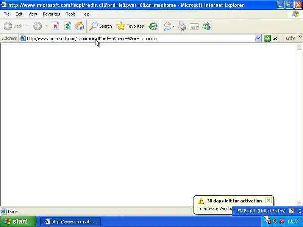Expand the Address bar dropdown arrow
Screen dimensions: 303x227
pyautogui.click(x=258, y=38)
